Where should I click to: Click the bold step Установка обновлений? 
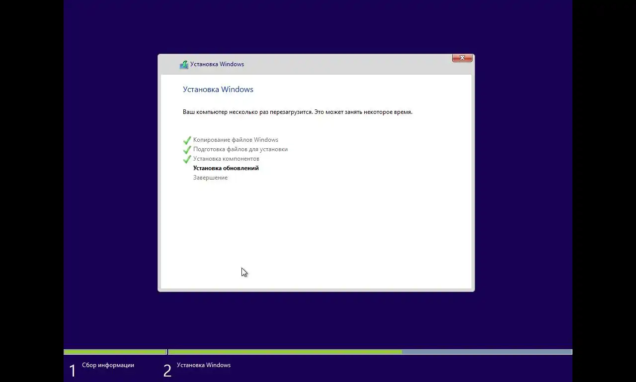point(226,168)
